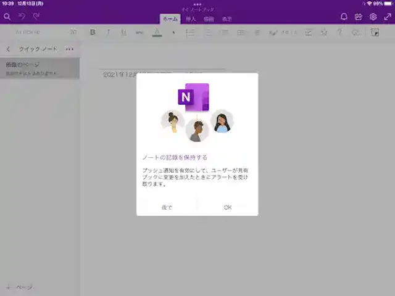Click the undo arrow icon
The width and height of the screenshot is (395, 296).
tap(22, 17)
